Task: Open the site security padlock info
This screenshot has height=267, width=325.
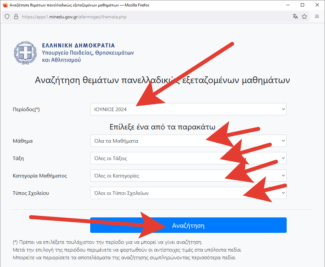Action: coord(16,16)
